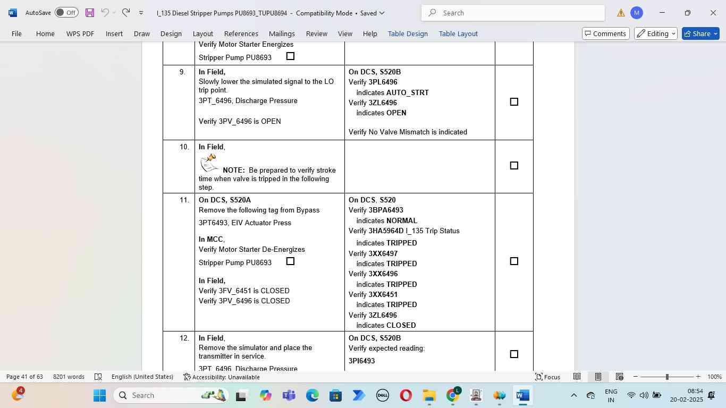Click the zoom in plus icon
The height and width of the screenshot is (408, 726).
698,377
